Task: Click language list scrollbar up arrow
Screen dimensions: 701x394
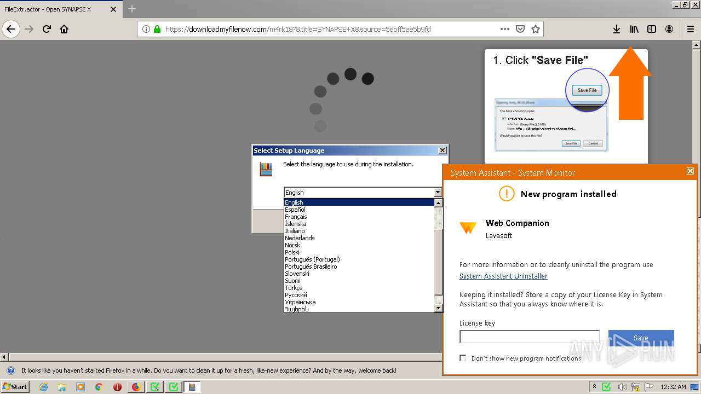Action: coord(438,203)
